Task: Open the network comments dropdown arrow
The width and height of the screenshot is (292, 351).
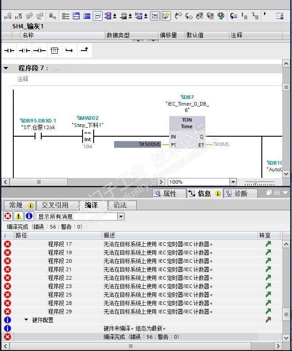Action: click(146, 16)
